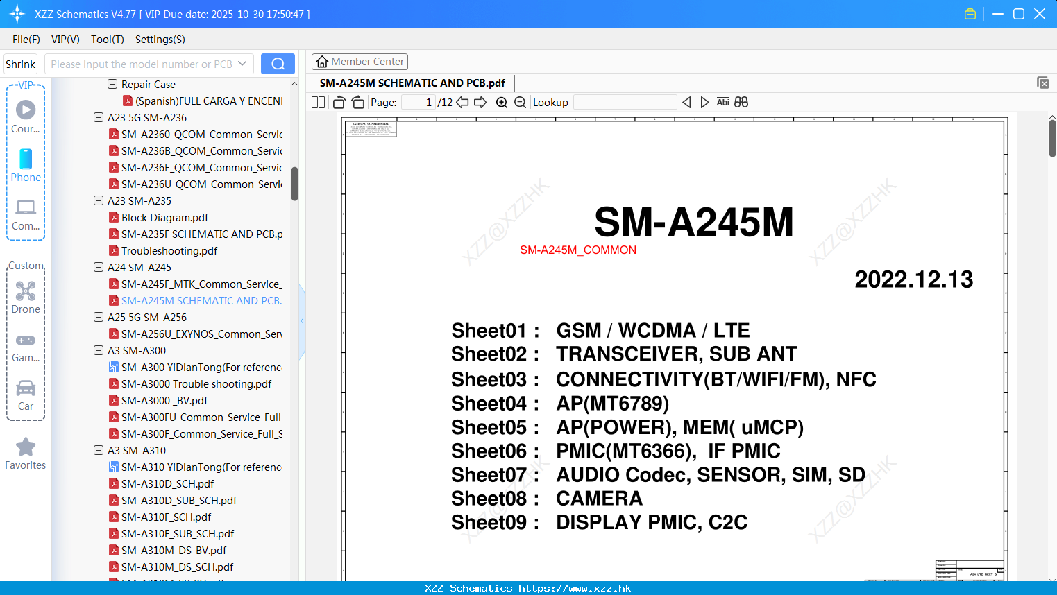Zoom out of the schematic
The image size is (1057, 595).
(520, 102)
